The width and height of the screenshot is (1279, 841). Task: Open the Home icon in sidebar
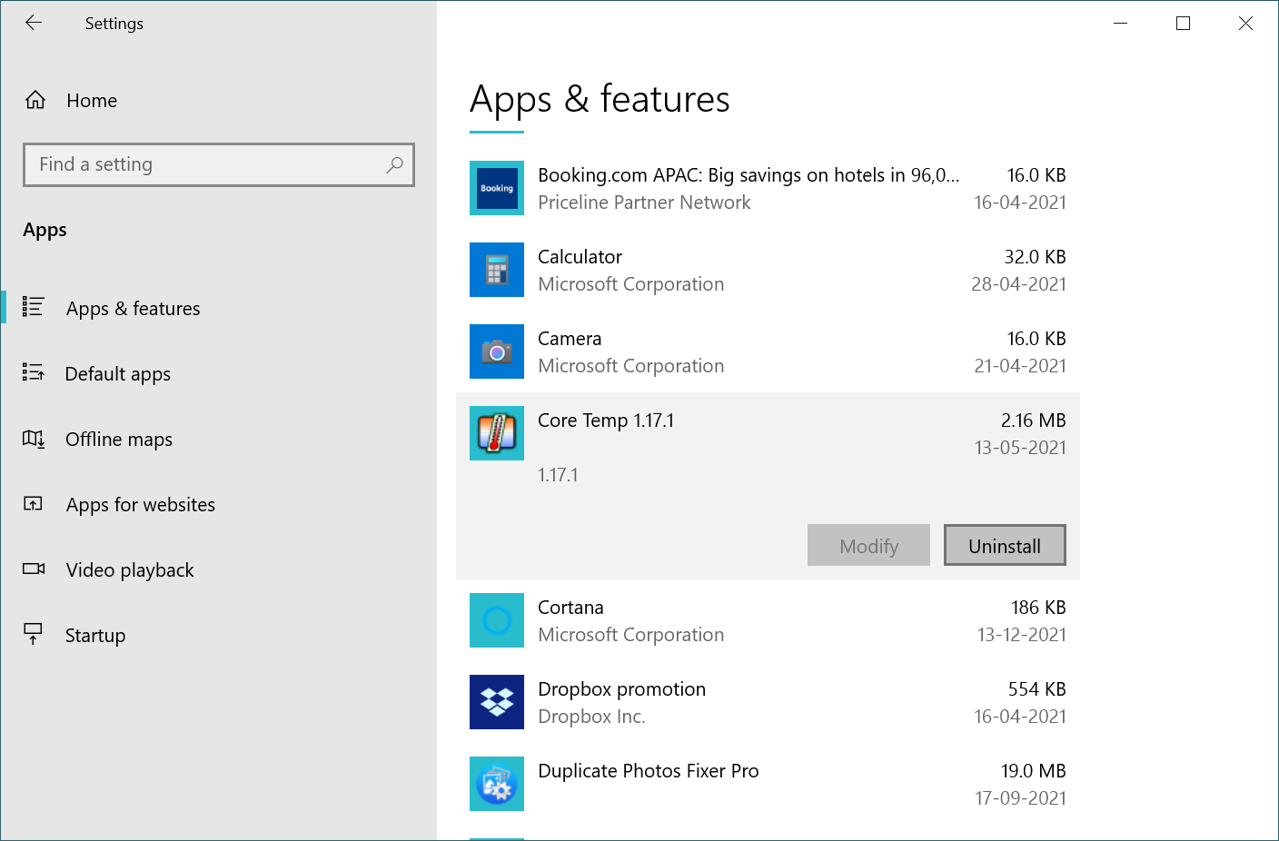pyautogui.click(x=35, y=100)
